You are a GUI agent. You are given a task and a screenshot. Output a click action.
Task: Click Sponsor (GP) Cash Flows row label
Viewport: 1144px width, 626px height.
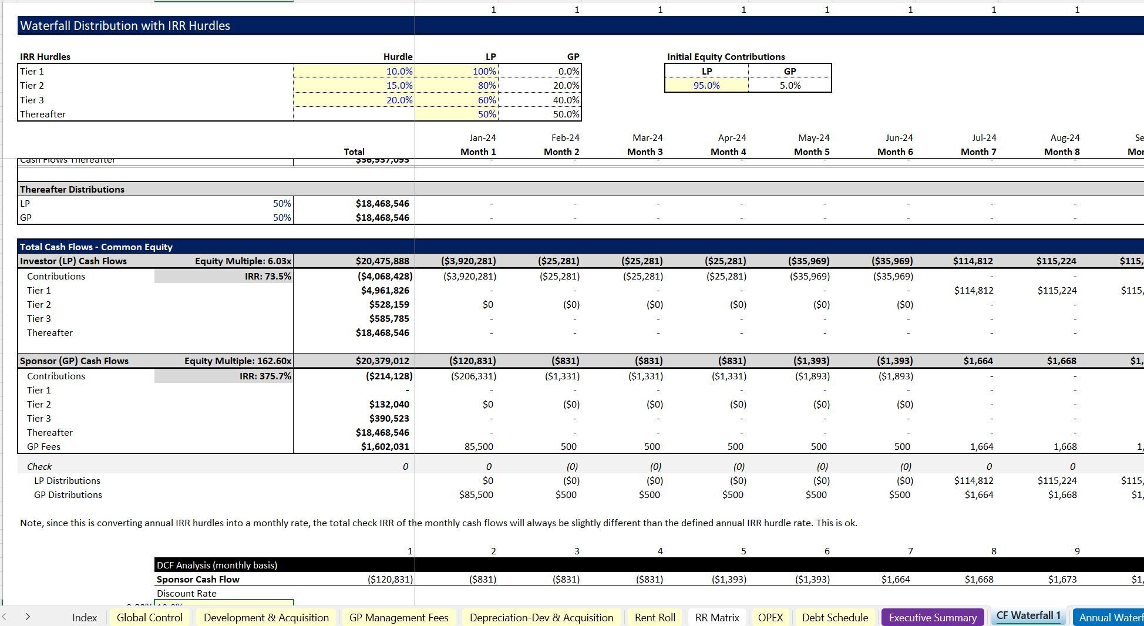pos(74,361)
